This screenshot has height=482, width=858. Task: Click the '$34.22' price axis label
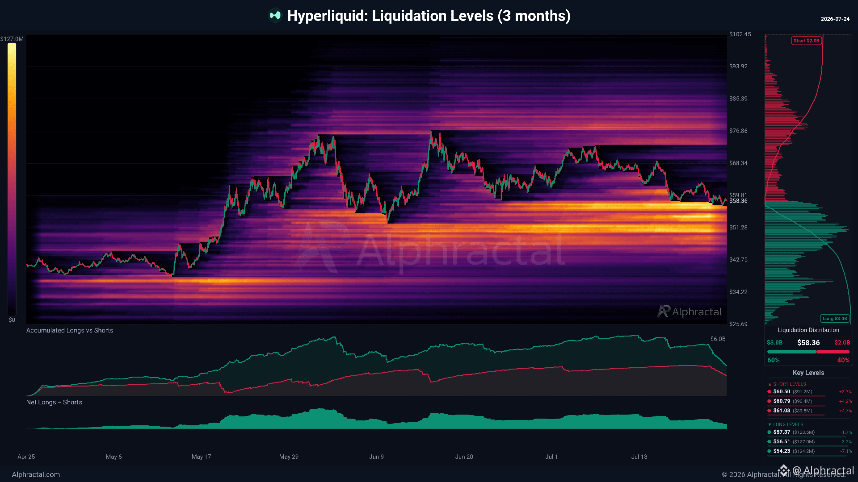(738, 292)
